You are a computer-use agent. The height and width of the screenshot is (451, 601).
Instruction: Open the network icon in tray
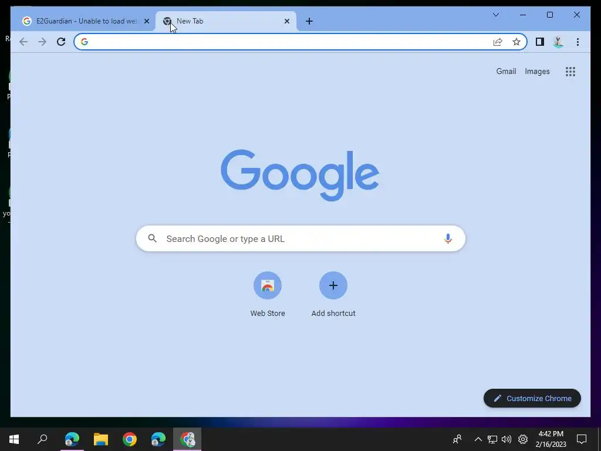tap(492, 439)
